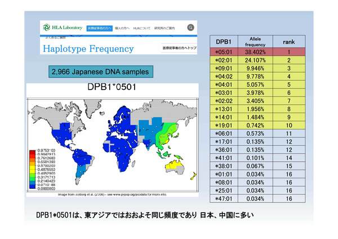Click the rank column header
Screen dimensions: 338x239
click(x=289, y=42)
